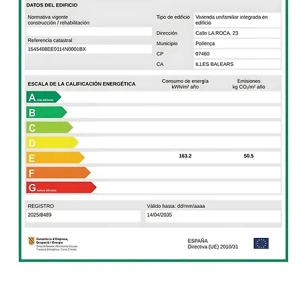The image size is (300, 300).
Task: Click the emissions value 50.5
Action: (x=249, y=156)
